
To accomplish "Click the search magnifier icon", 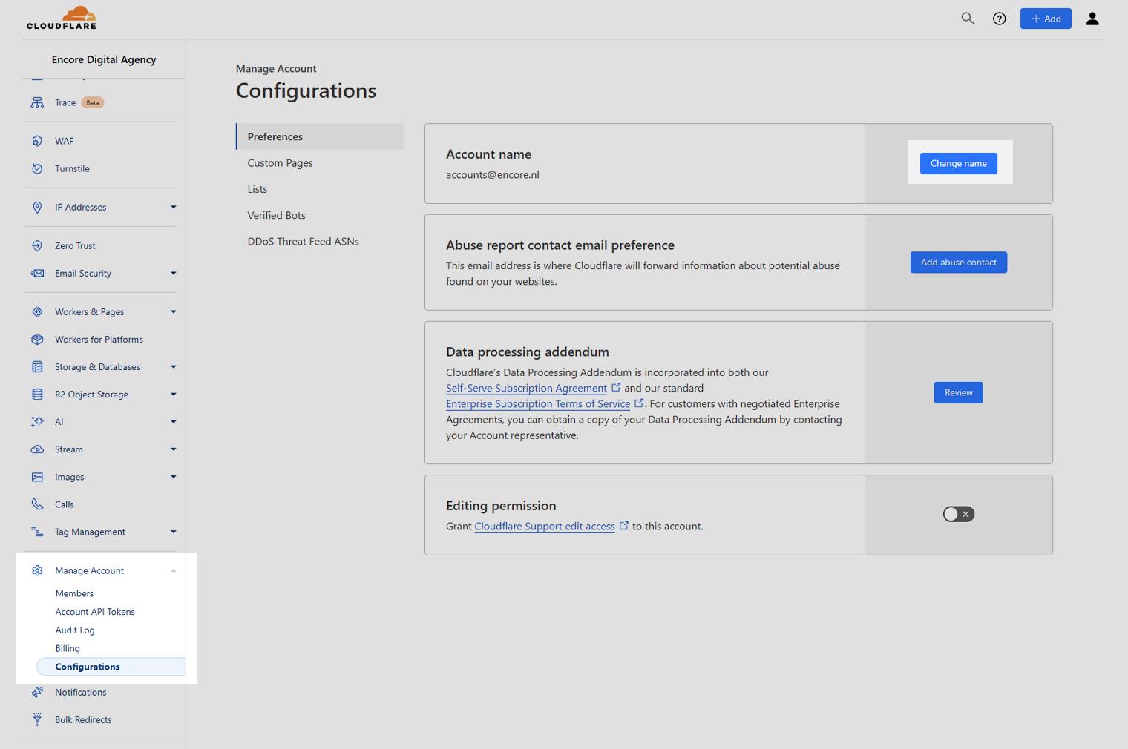I will [x=968, y=19].
